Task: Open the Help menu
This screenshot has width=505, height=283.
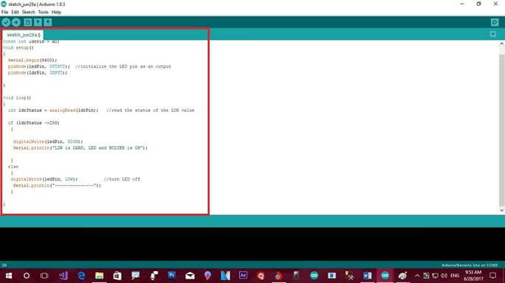Action: point(56,13)
